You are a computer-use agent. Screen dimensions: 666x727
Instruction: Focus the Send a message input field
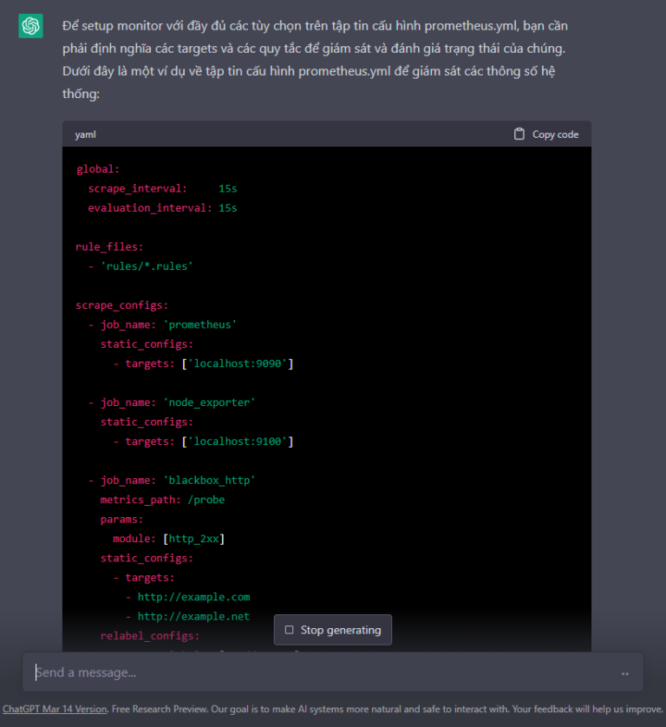point(321,672)
